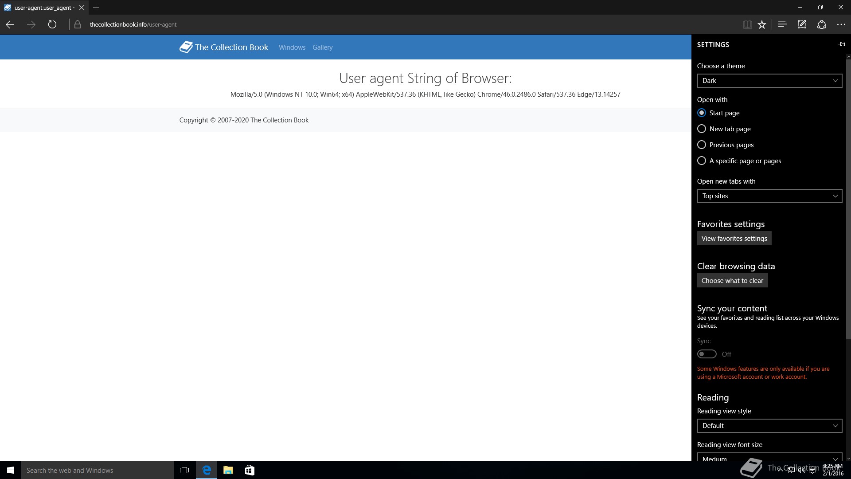
Task: Refresh the current page
Action: 52,25
